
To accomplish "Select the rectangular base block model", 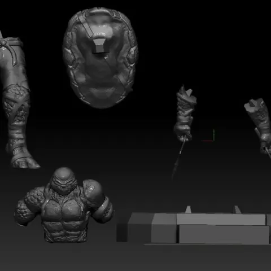I will tap(194, 226).
